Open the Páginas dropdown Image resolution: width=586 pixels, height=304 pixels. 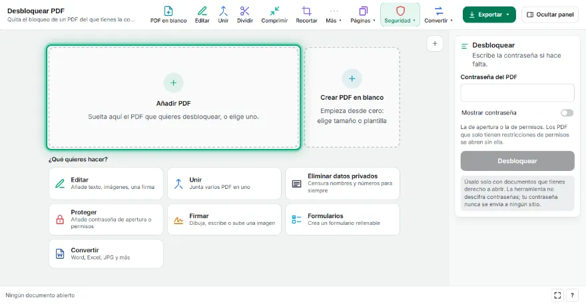pos(363,15)
